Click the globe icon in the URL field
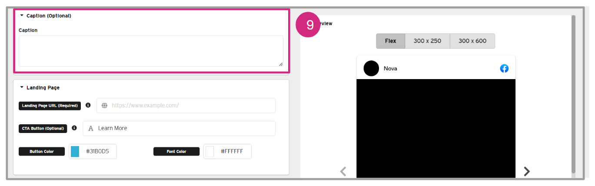Image resolution: width=595 pixels, height=186 pixels. click(x=104, y=106)
